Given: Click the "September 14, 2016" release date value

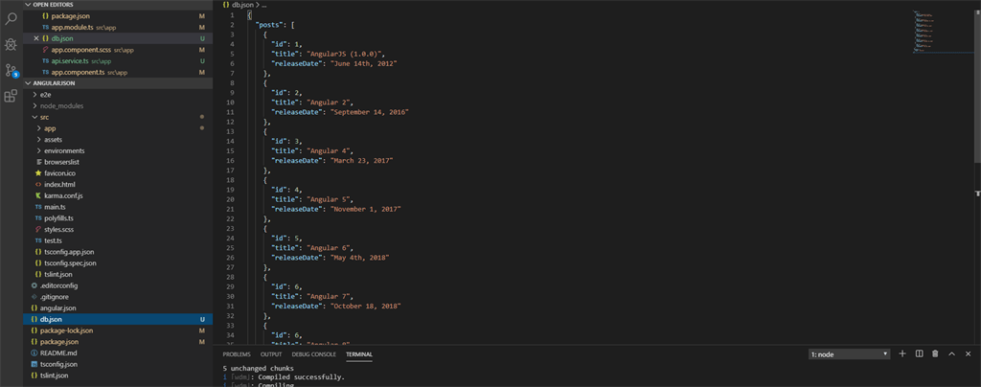Looking at the screenshot, I should [x=370, y=112].
